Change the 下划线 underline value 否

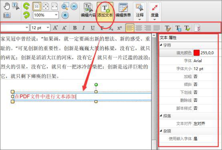coord(196,92)
